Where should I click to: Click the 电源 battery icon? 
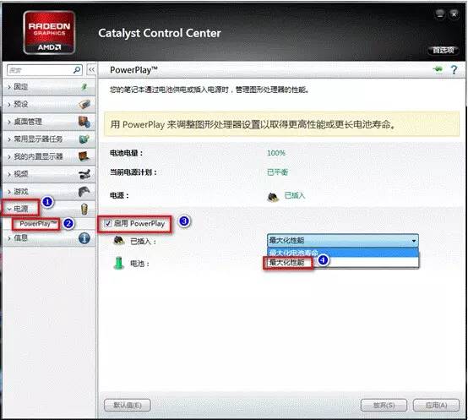pyautogui.click(x=84, y=209)
